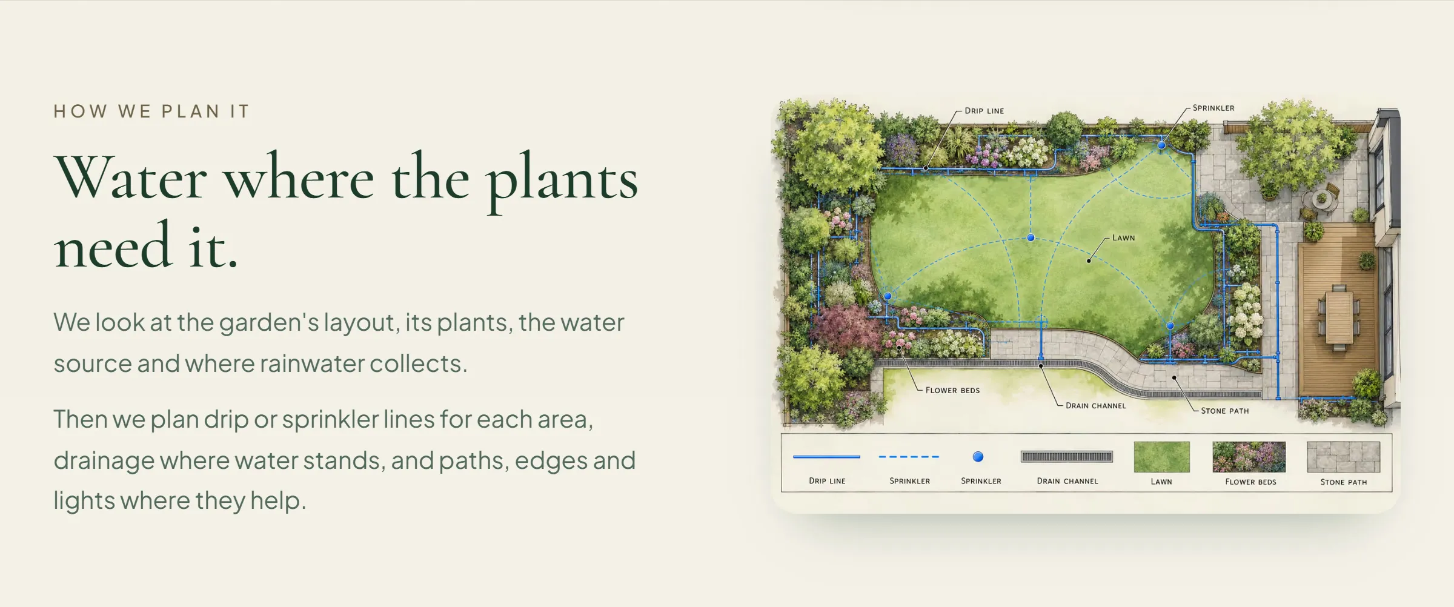
Task: Click the sprinkler head at the lawn's center
Action: pos(1031,237)
